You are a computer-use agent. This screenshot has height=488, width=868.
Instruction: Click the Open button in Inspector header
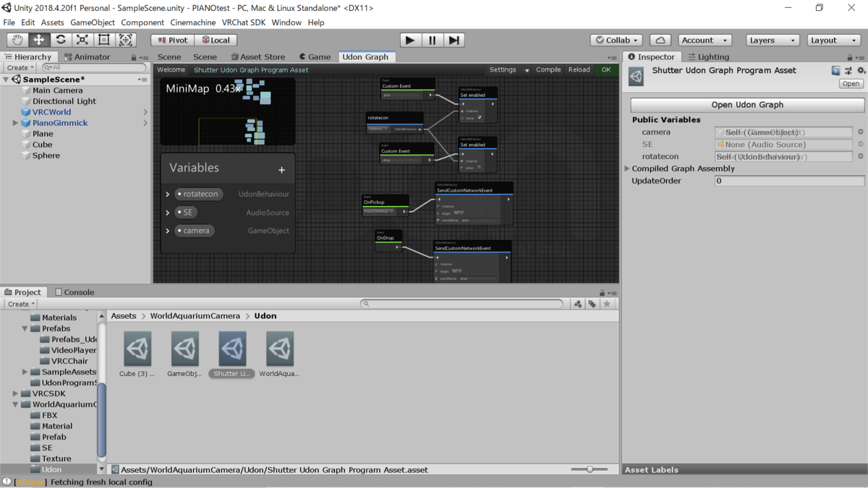(x=851, y=84)
